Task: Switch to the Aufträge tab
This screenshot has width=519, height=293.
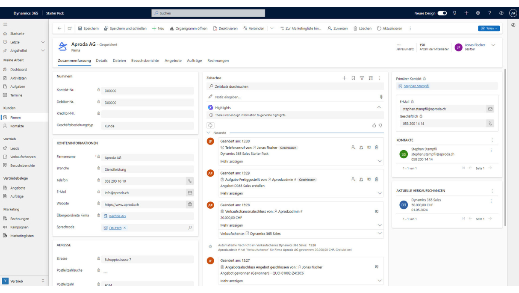Action: [x=195, y=61]
